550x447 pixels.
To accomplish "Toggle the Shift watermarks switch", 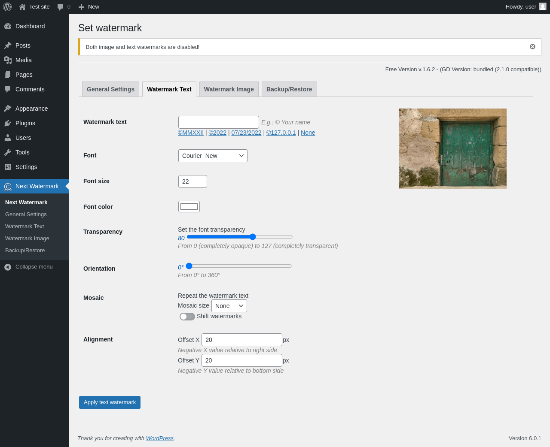I will pos(187,317).
